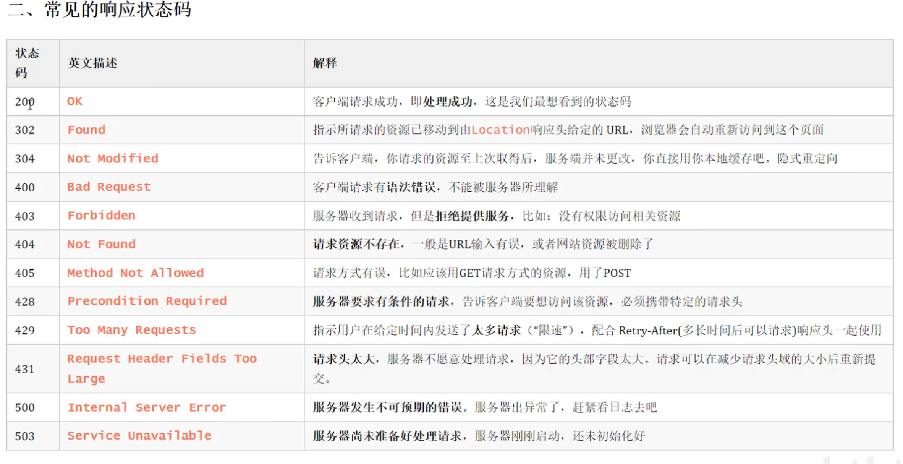Viewport: 903px width, 464px height.
Task: Select the Method Not Allowed text
Action: point(136,273)
